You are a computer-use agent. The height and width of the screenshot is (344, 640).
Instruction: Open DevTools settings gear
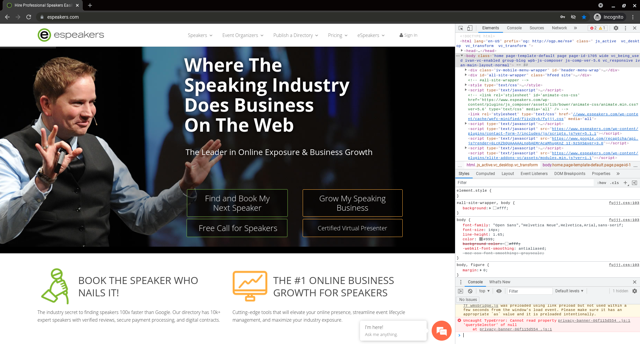click(x=616, y=28)
